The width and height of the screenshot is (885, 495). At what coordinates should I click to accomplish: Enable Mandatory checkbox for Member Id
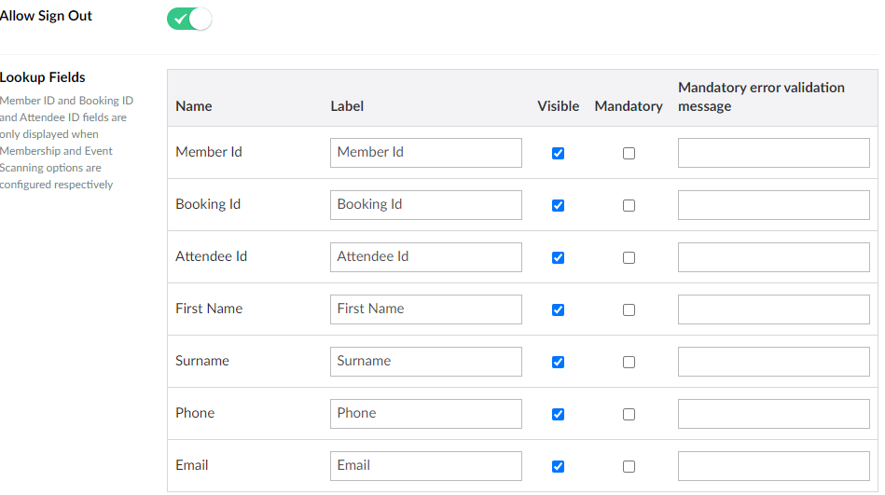pos(629,153)
